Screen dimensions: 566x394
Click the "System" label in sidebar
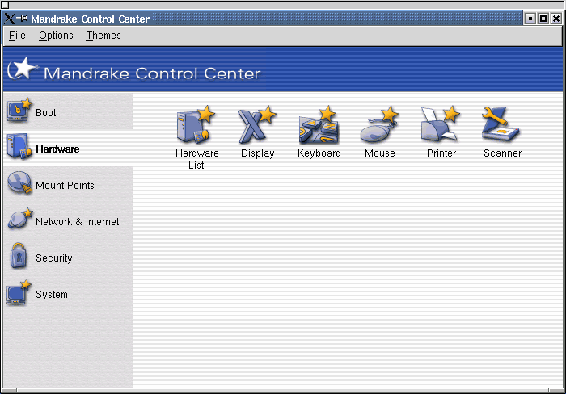click(52, 295)
